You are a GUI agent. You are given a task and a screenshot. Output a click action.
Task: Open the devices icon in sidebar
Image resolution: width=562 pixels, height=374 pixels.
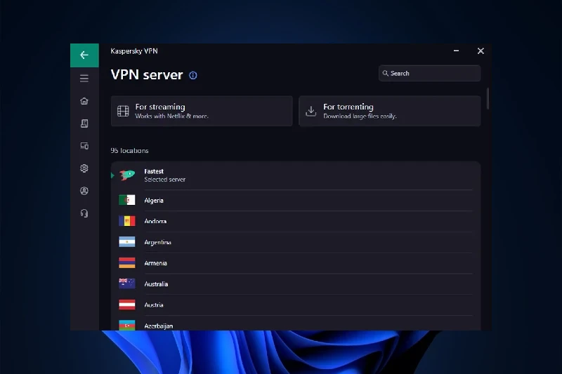84,146
